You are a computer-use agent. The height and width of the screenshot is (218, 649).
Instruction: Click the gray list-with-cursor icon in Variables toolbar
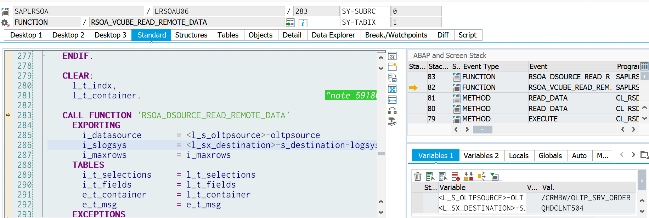pyautogui.click(x=443, y=176)
